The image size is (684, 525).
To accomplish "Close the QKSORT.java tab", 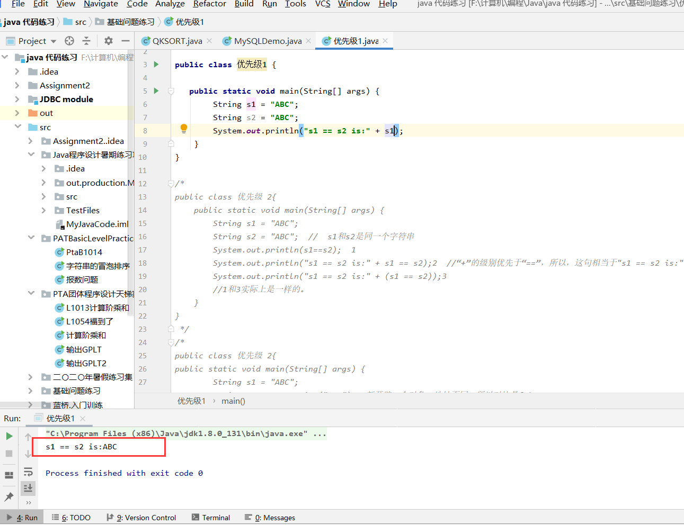I will pyautogui.click(x=209, y=41).
